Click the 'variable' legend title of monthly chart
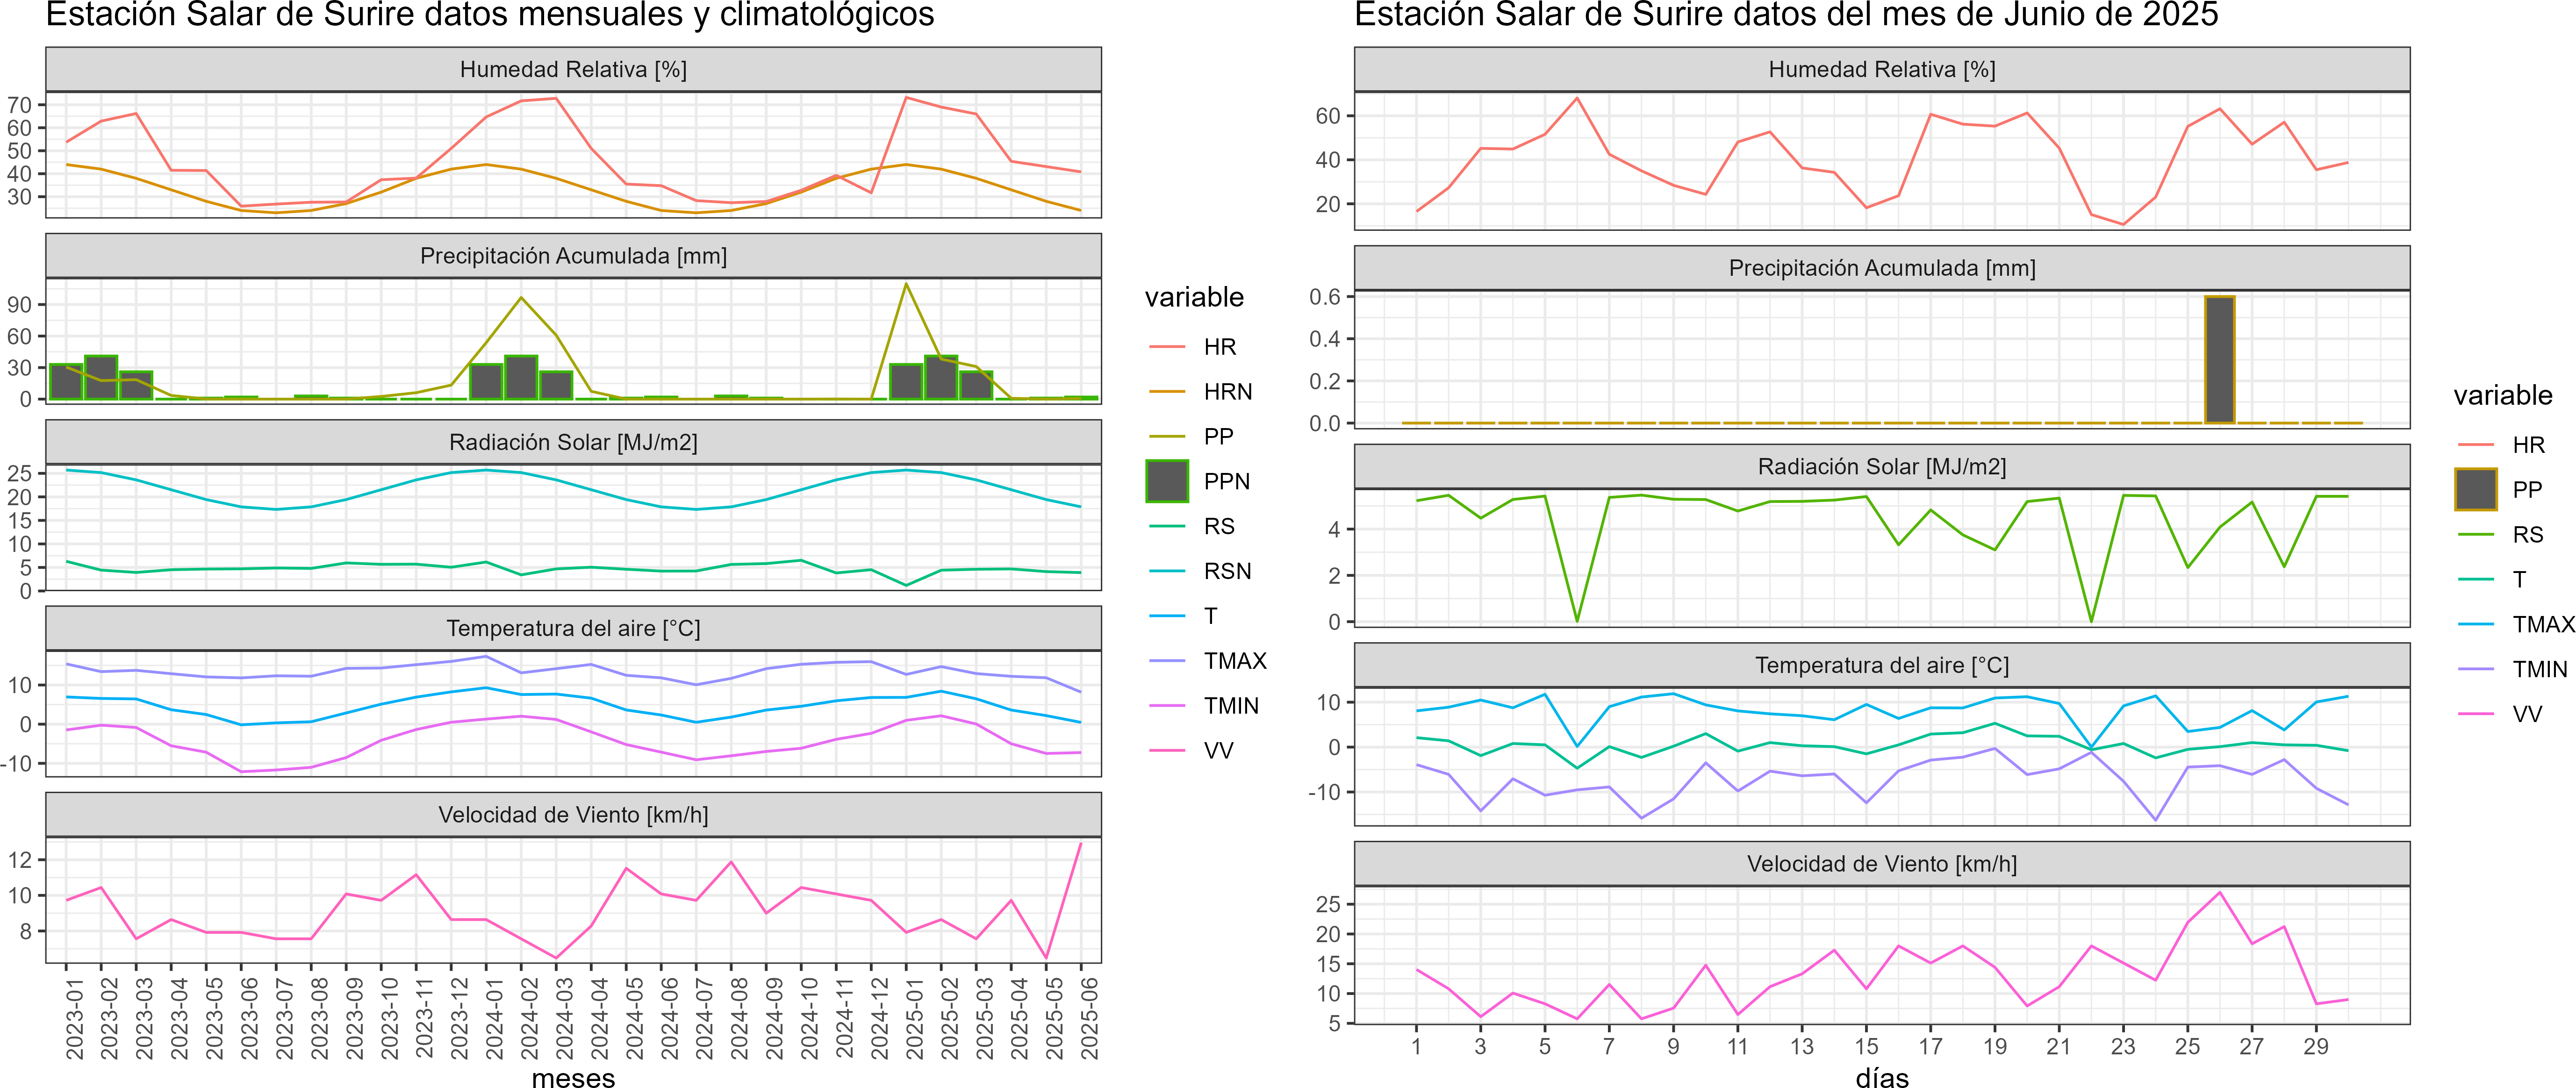This screenshot has width=2576, height=1088. tap(1194, 297)
